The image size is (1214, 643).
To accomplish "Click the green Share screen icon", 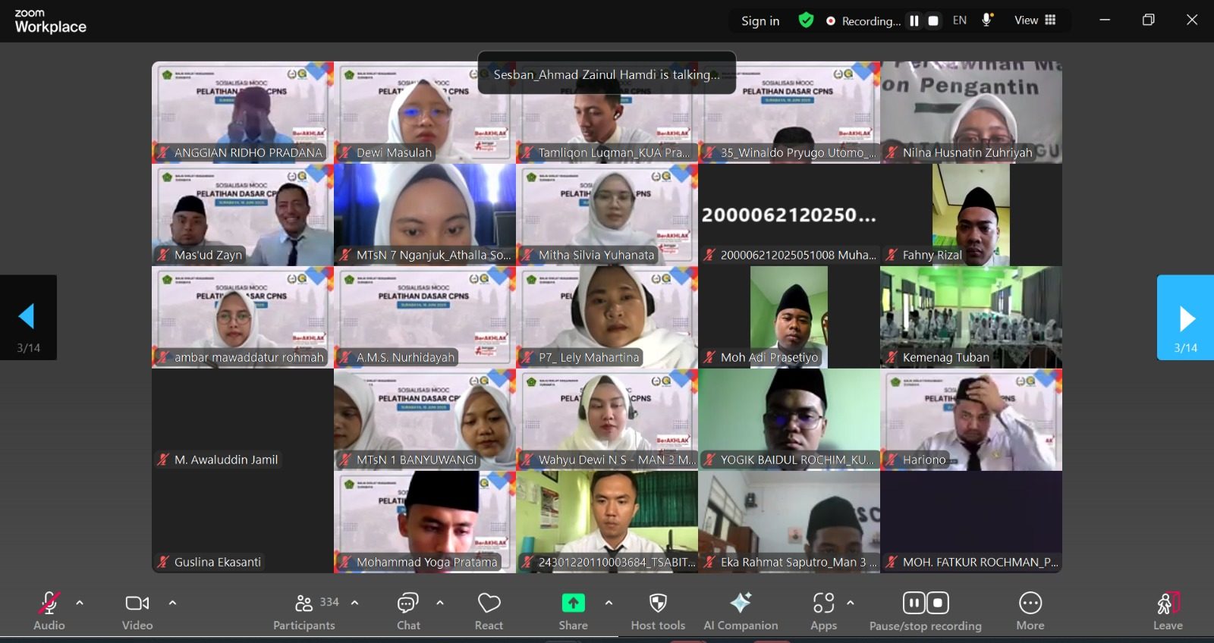I will click(x=573, y=603).
